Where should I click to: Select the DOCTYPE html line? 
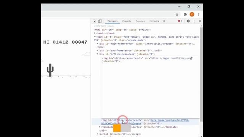[104, 26]
